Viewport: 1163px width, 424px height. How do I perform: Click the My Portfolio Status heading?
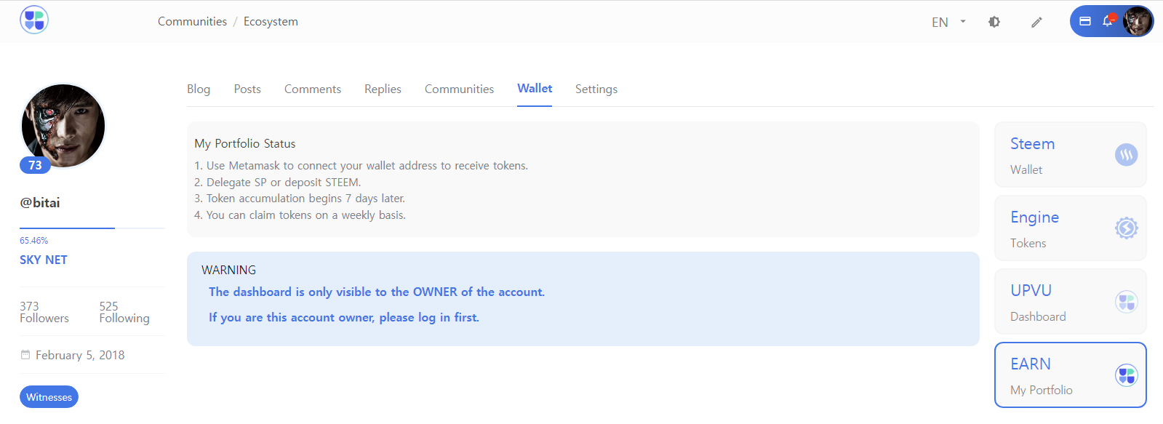coord(244,143)
